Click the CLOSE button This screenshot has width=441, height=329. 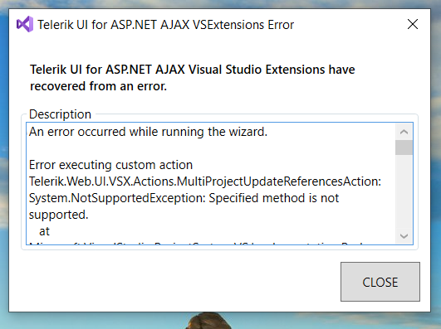pyautogui.click(x=380, y=282)
